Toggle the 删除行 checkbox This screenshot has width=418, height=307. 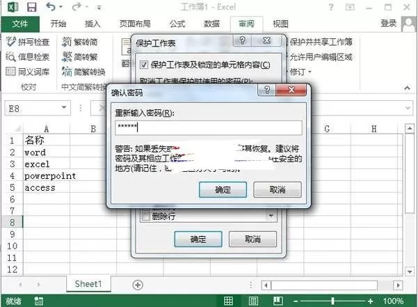(x=146, y=217)
